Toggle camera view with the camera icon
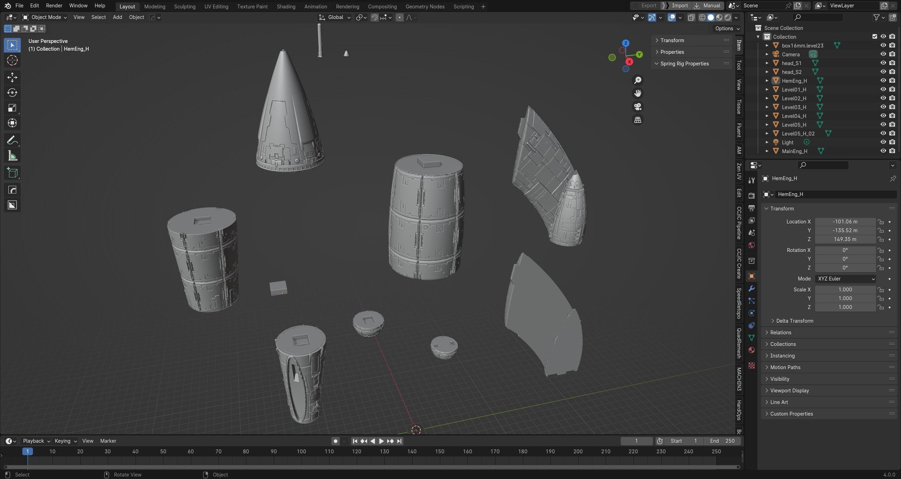This screenshot has width=901, height=479. tap(637, 107)
